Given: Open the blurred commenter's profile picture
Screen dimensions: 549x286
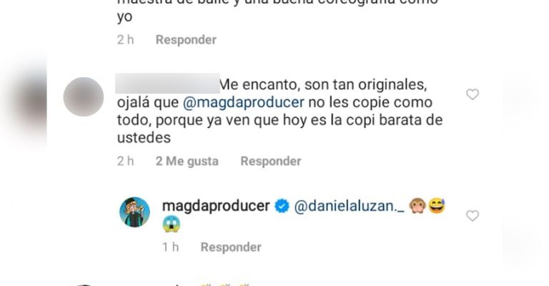Looking at the screenshot, I should tap(84, 97).
